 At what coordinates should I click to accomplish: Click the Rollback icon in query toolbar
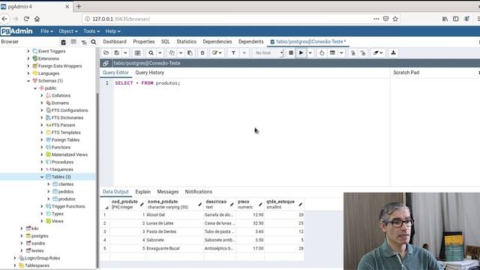click(363, 52)
